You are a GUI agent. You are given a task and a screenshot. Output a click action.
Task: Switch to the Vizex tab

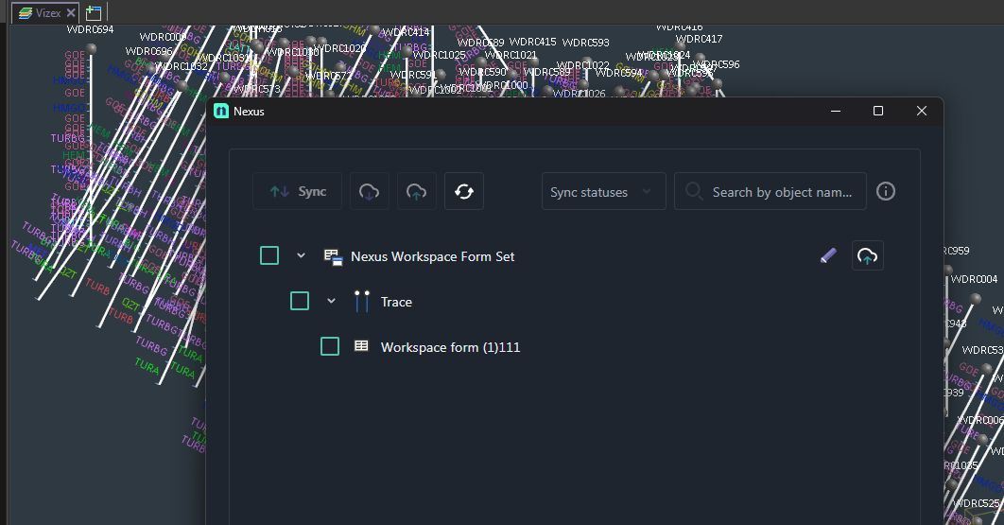click(x=43, y=13)
